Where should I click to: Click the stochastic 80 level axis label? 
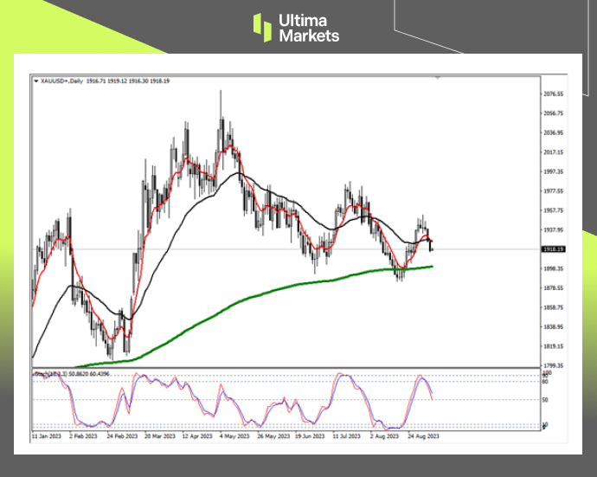(x=546, y=381)
